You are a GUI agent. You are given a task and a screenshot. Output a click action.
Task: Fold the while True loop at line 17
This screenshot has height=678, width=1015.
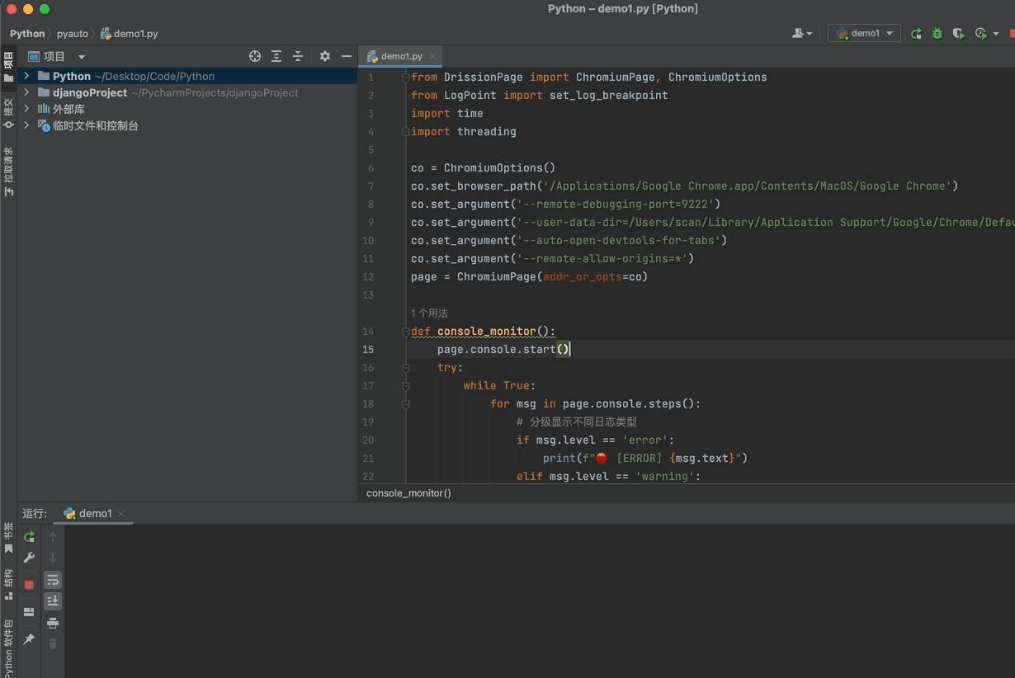point(405,386)
